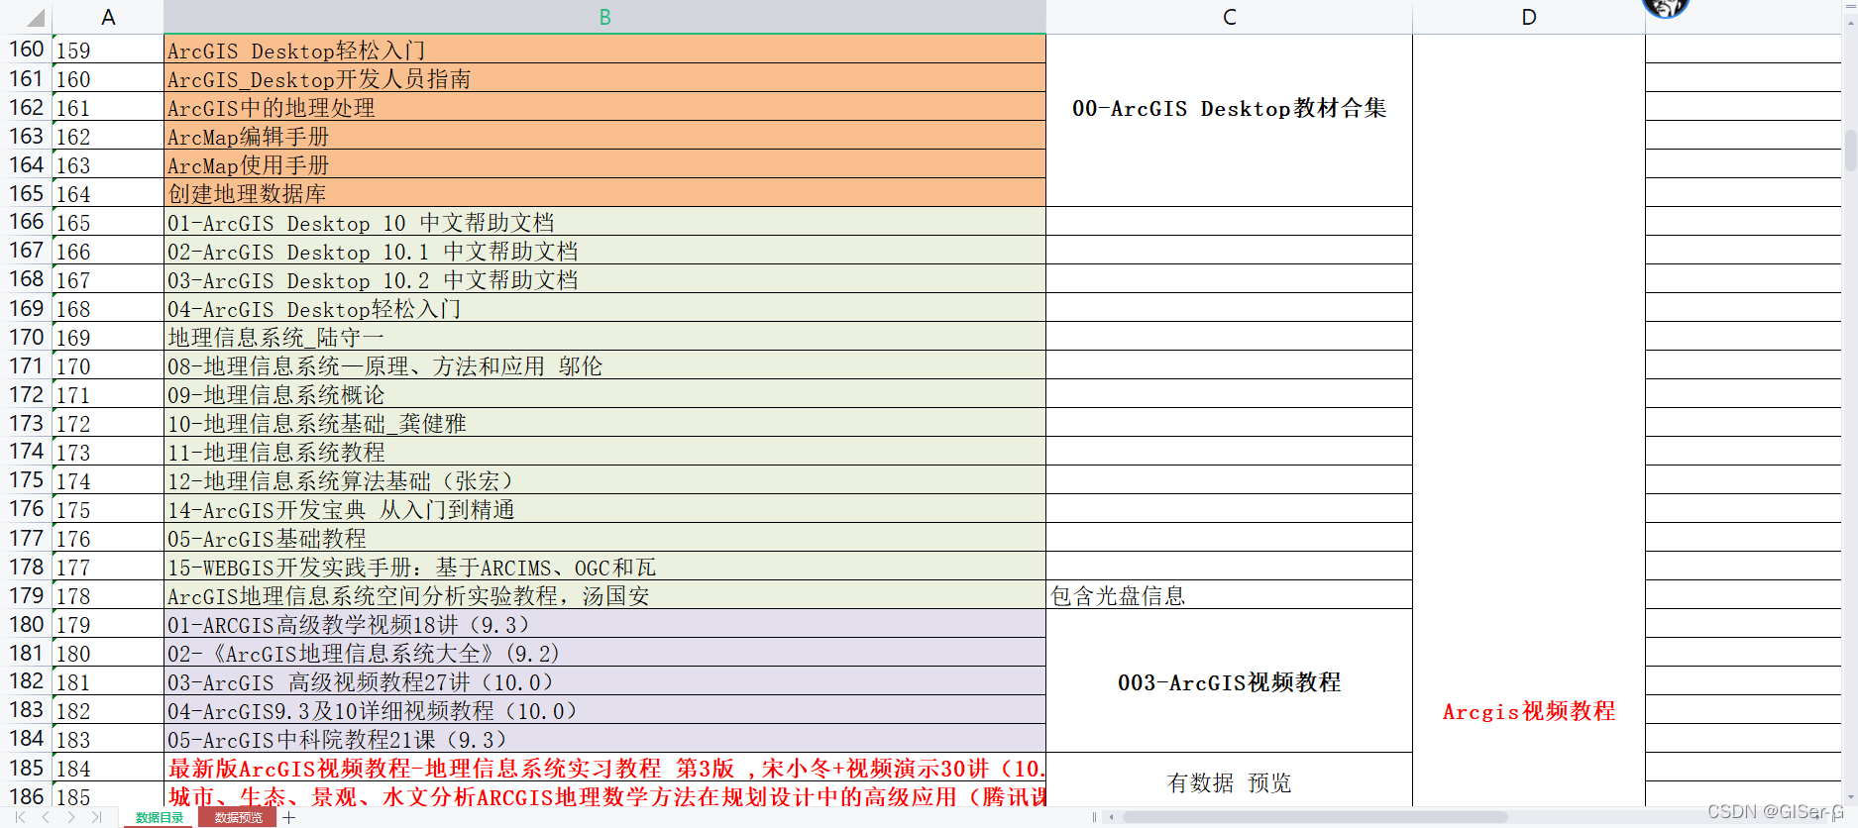Select cell '12-地理信息系统算法基础（张宏）'

[x=604, y=480]
